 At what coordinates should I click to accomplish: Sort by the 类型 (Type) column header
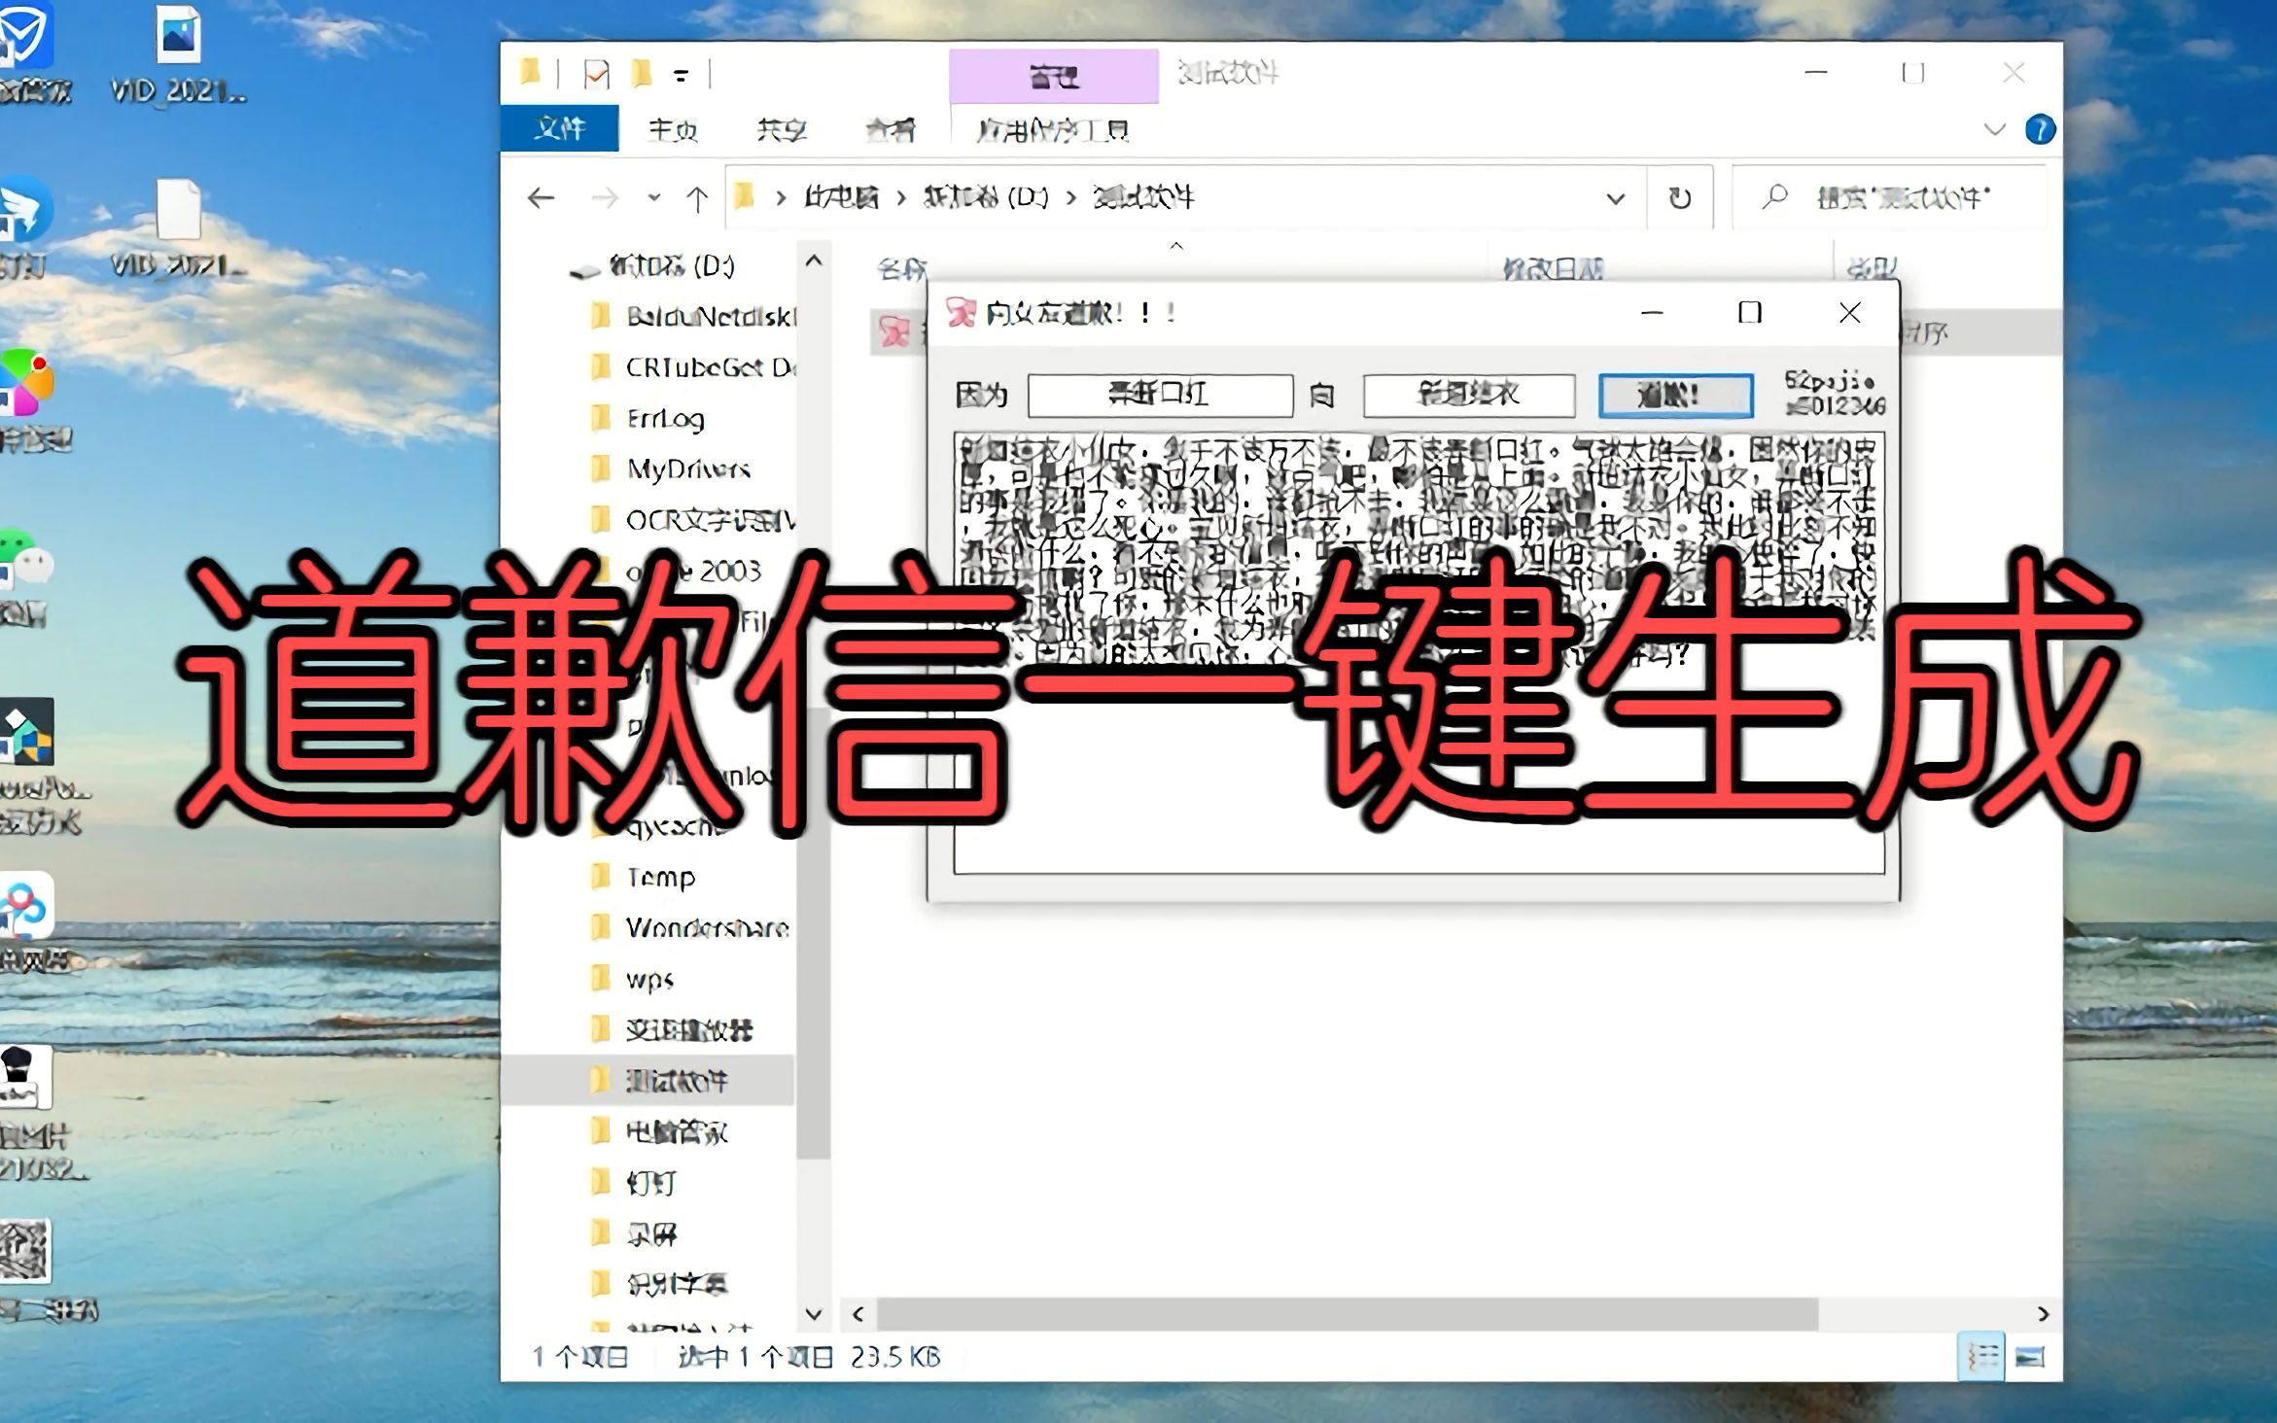(x=1871, y=268)
